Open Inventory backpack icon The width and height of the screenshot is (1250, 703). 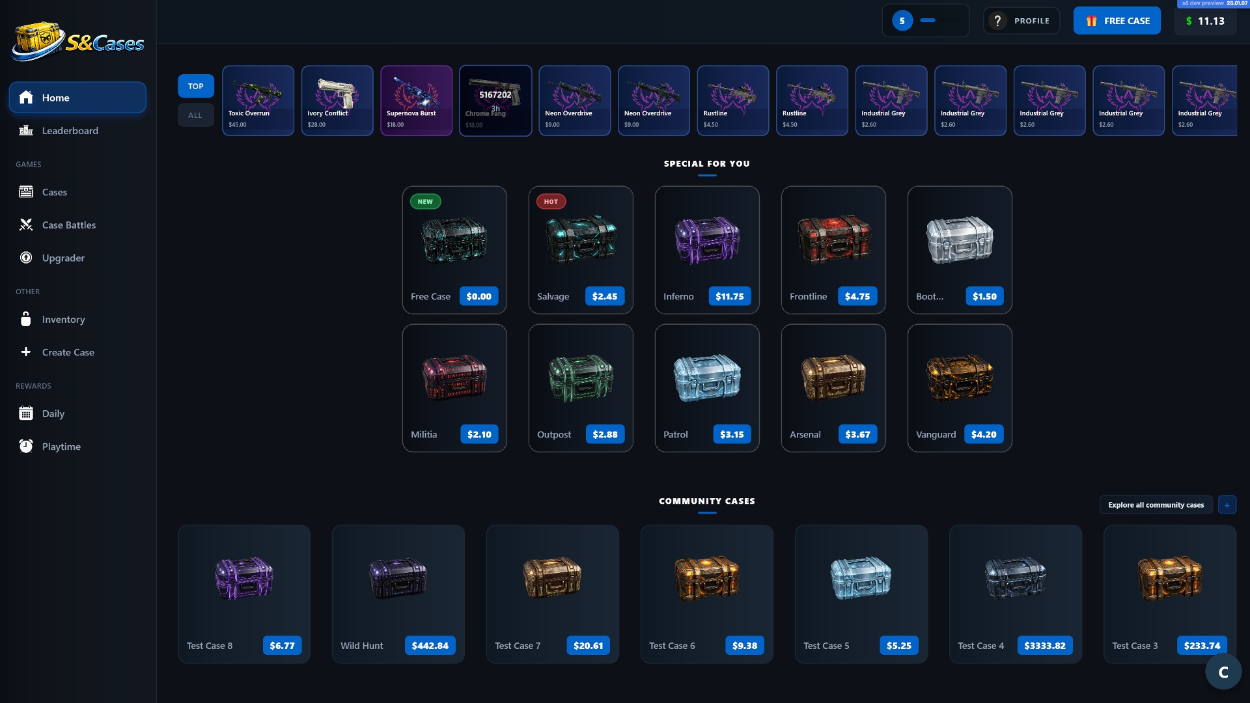tap(26, 320)
